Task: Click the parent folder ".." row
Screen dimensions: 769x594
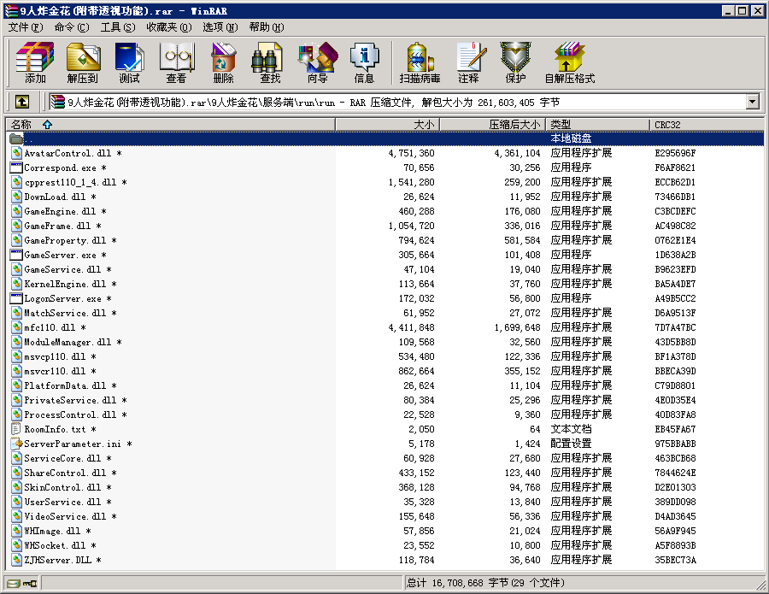Action: (x=29, y=138)
